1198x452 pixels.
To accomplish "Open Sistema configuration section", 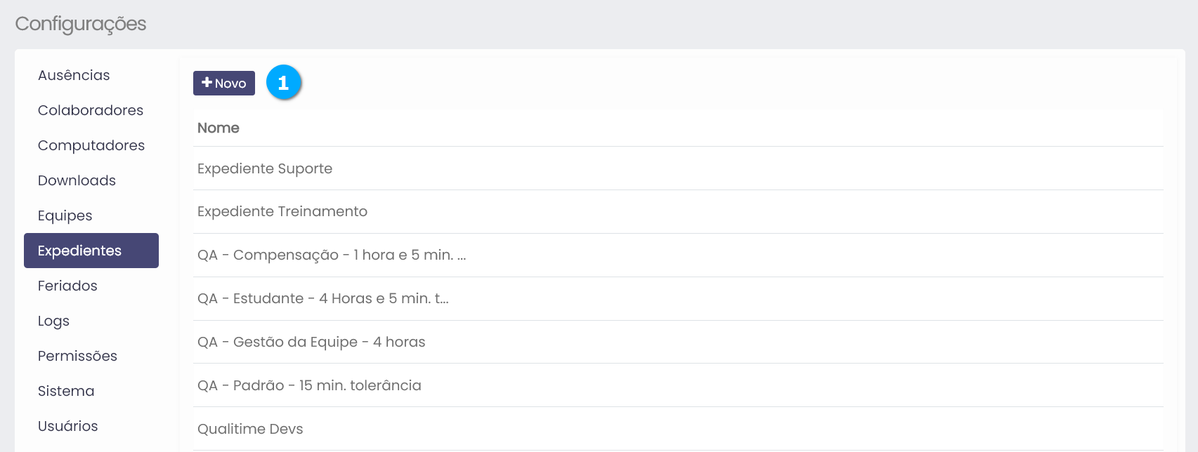I will tap(66, 391).
